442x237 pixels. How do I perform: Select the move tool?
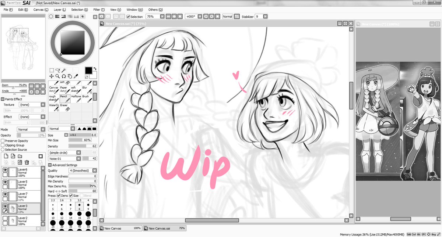pos(52,76)
